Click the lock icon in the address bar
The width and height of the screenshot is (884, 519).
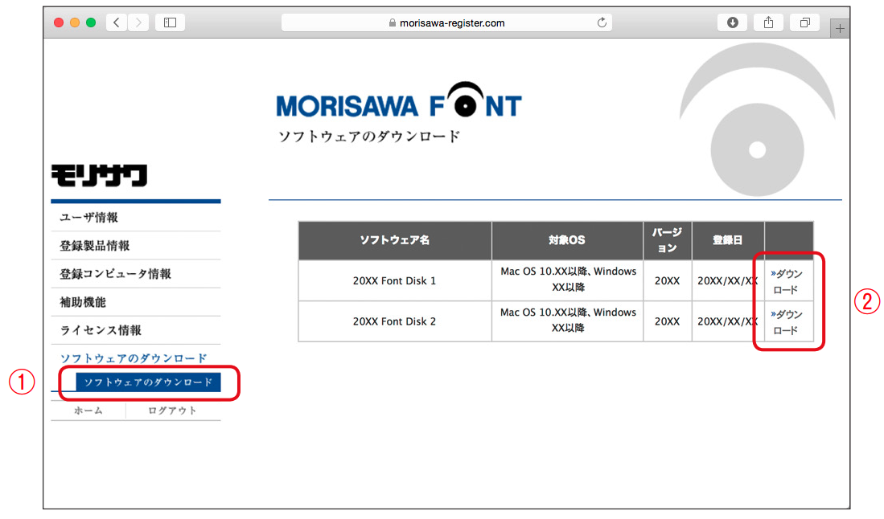392,22
